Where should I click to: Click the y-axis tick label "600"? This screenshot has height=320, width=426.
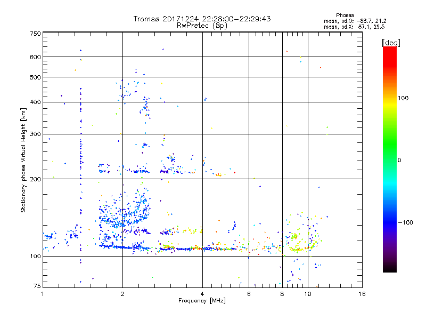[35, 57]
